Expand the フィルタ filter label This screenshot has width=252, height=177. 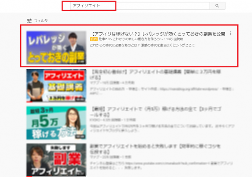tap(41, 21)
